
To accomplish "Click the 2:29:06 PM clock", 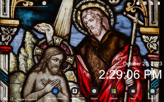I will [130, 74].
